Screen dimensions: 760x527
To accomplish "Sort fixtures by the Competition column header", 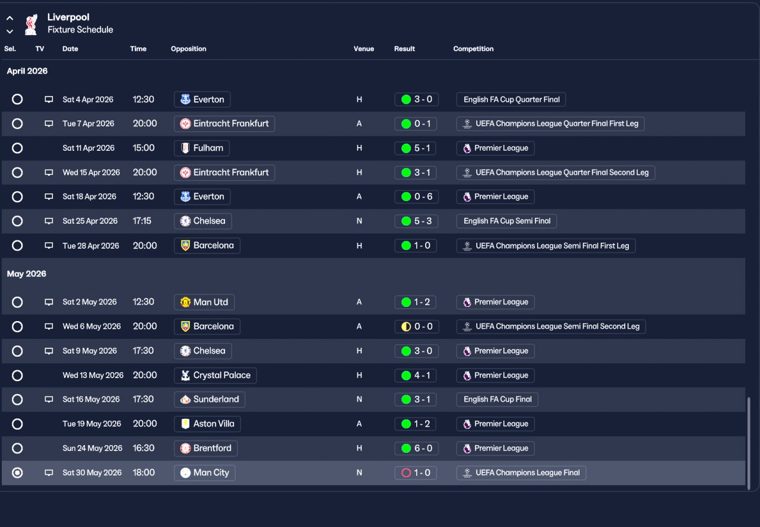I will coord(473,49).
